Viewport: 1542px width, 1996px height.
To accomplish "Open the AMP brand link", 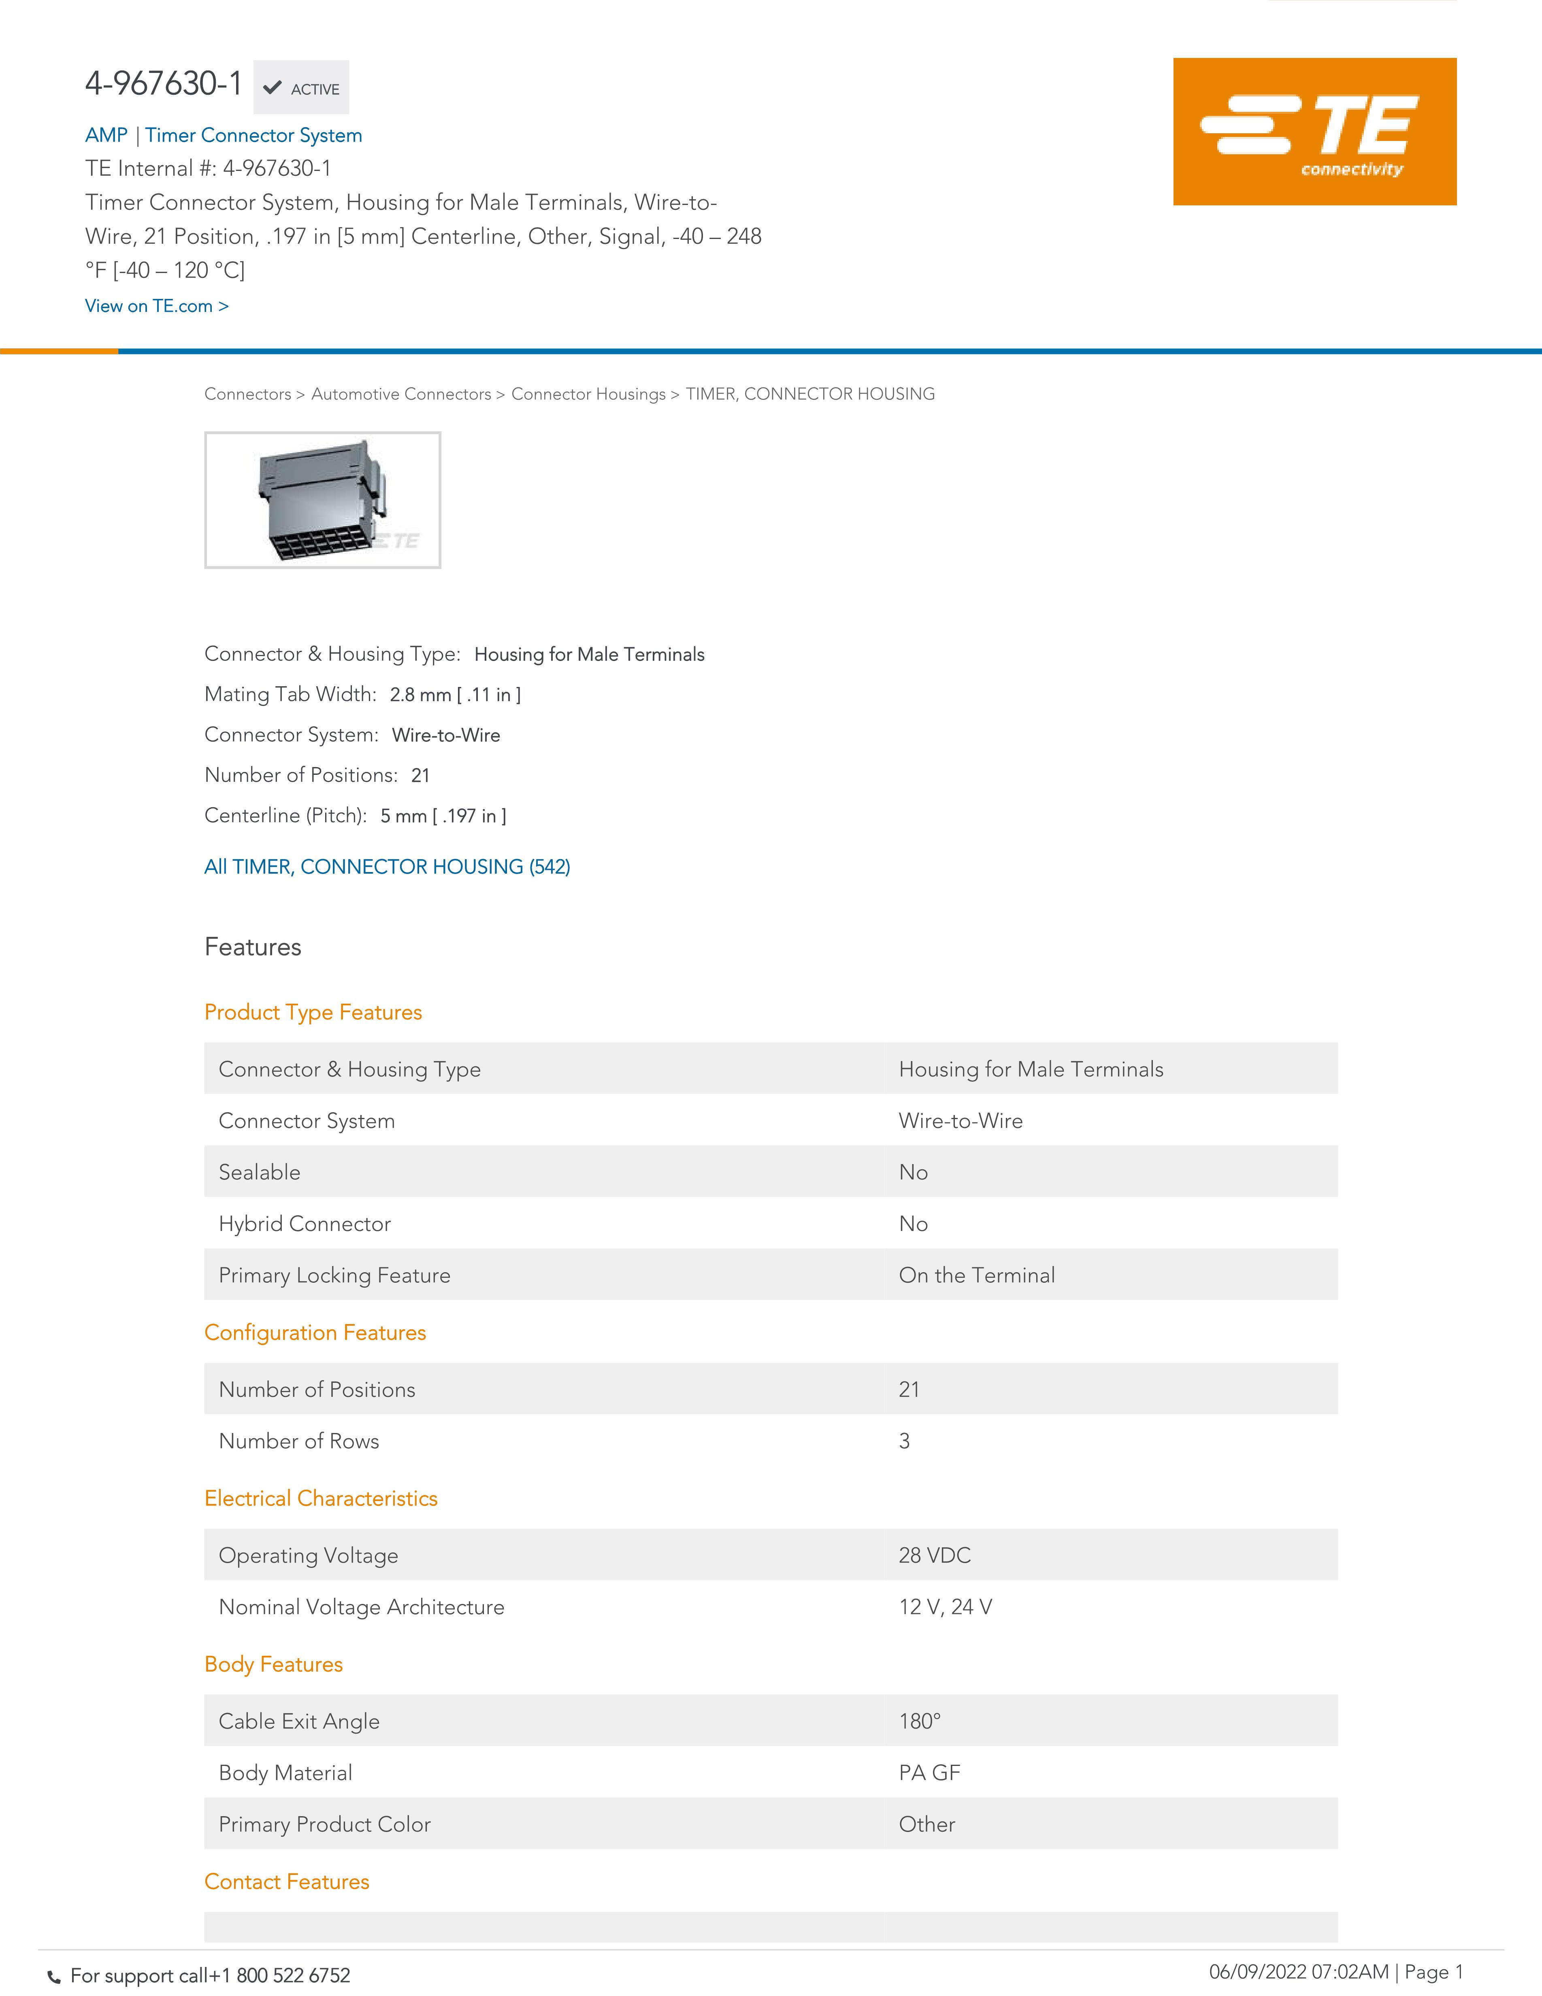I will point(106,135).
